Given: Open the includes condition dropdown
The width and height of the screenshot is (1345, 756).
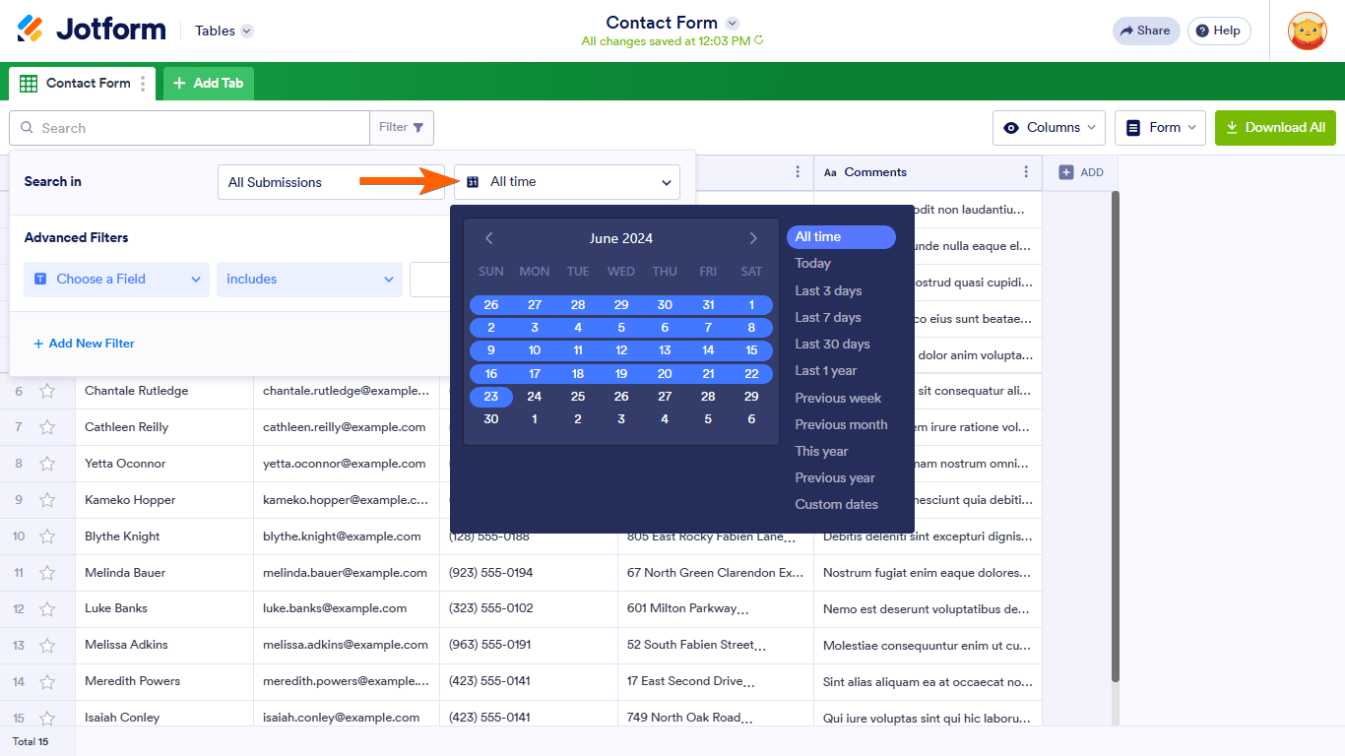Looking at the screenshot, I should tap(309, 280).
